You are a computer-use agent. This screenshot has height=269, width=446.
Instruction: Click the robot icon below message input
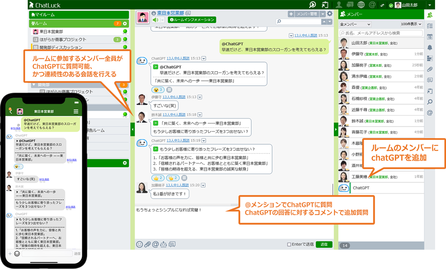tap(163, 244)
